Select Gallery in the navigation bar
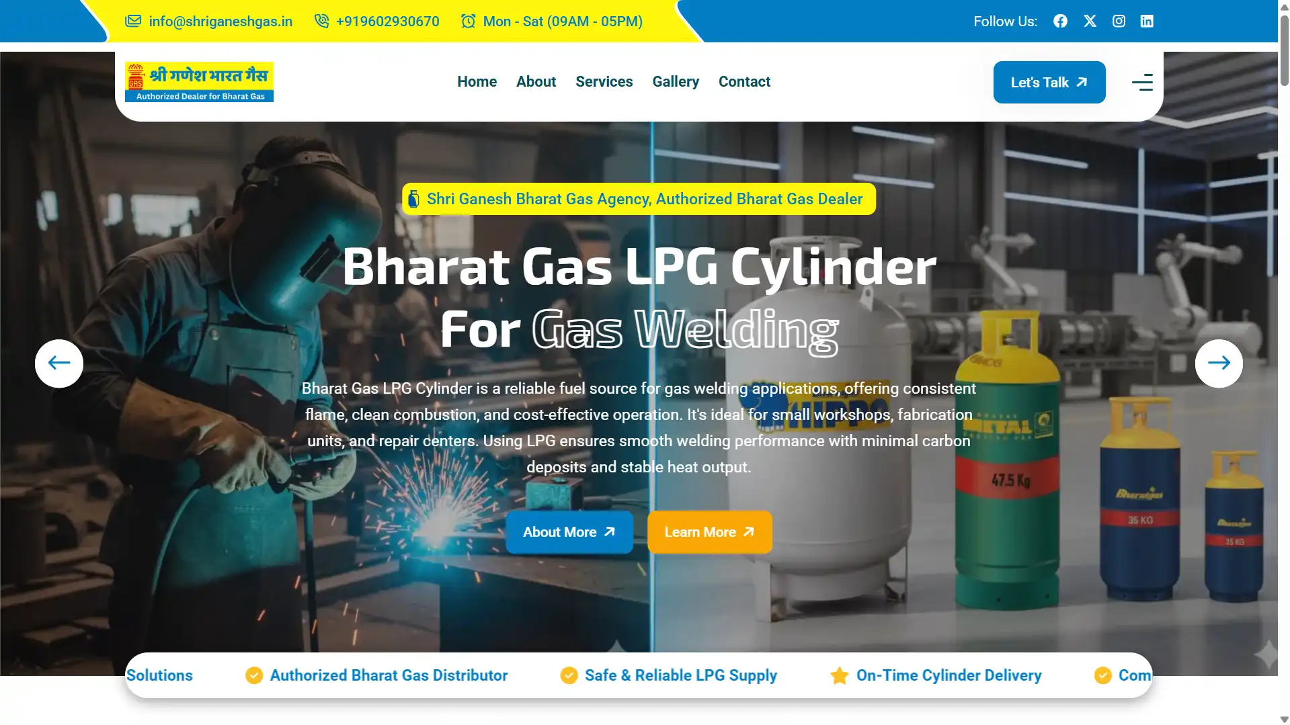The height and width of the screenshot is (725, 1290). point(676,82)
